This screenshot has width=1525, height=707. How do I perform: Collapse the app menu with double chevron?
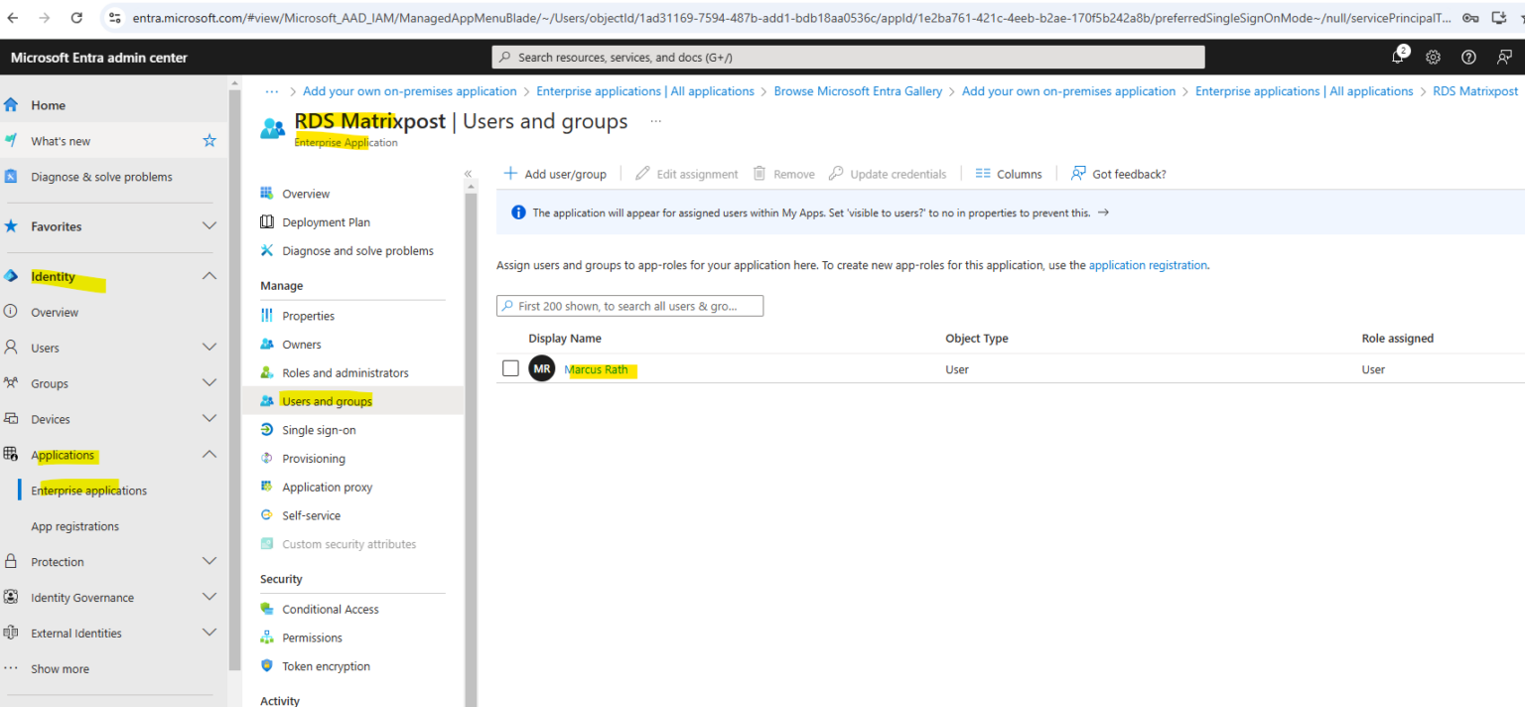pyautogui.click(x=469, y=174)
